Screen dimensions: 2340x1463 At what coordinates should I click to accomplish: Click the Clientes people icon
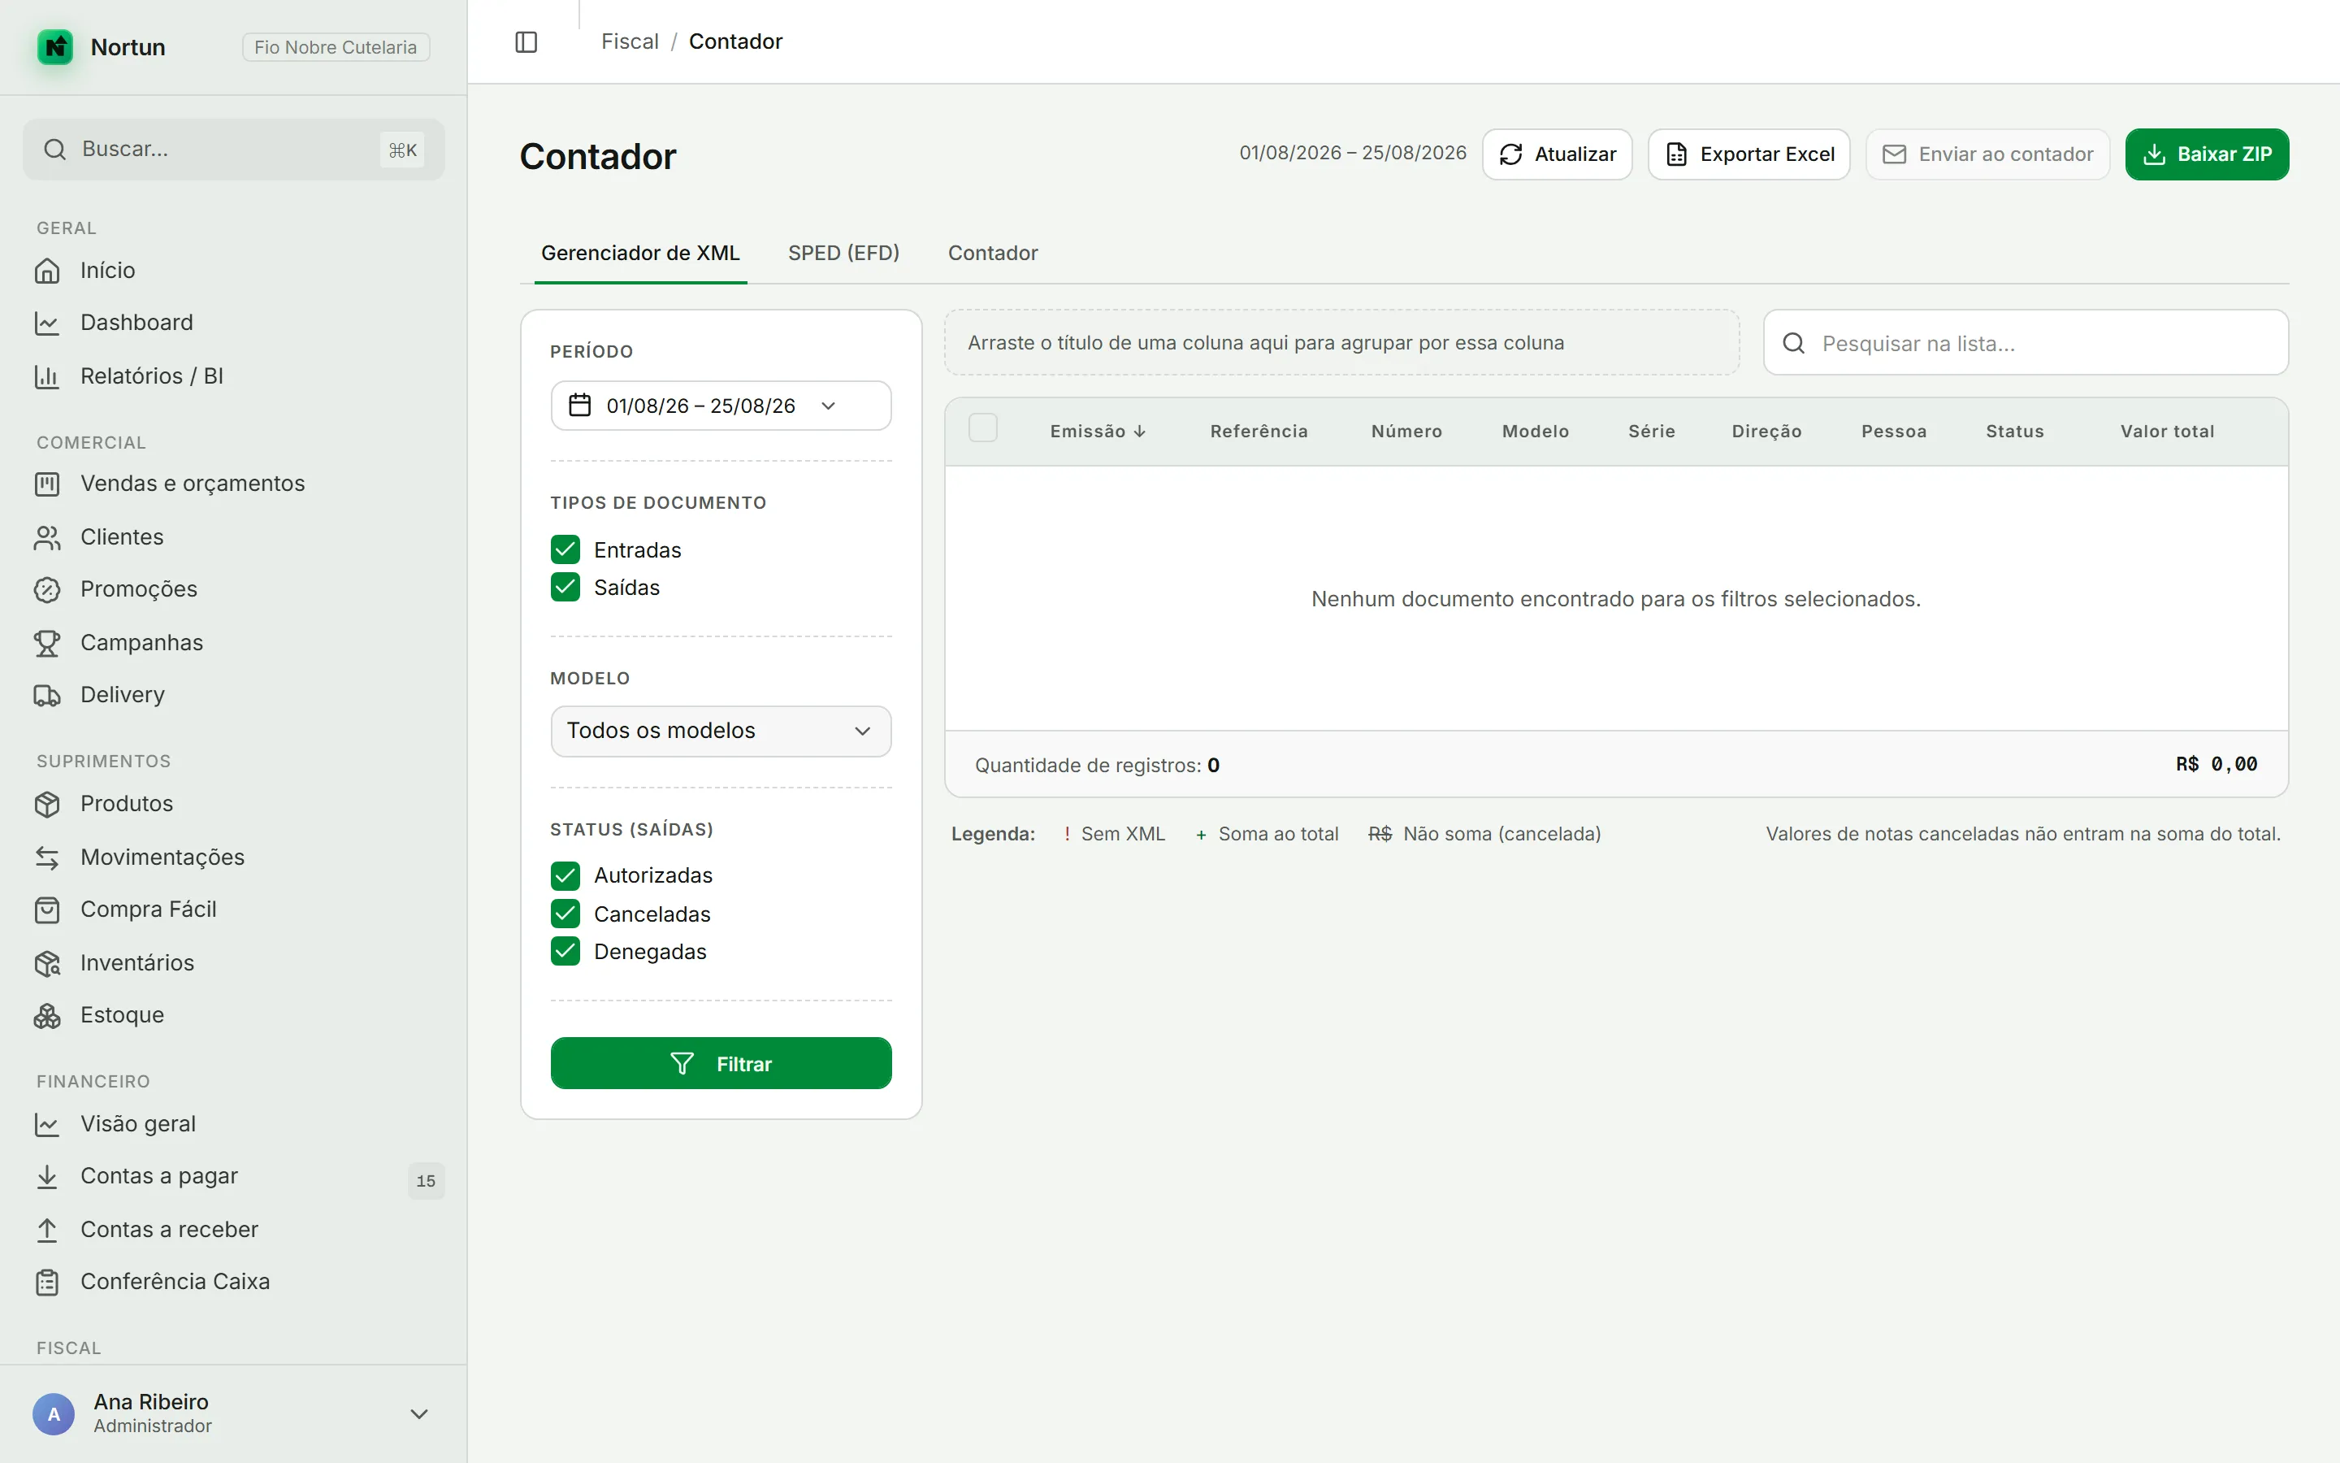click(47, 537)
